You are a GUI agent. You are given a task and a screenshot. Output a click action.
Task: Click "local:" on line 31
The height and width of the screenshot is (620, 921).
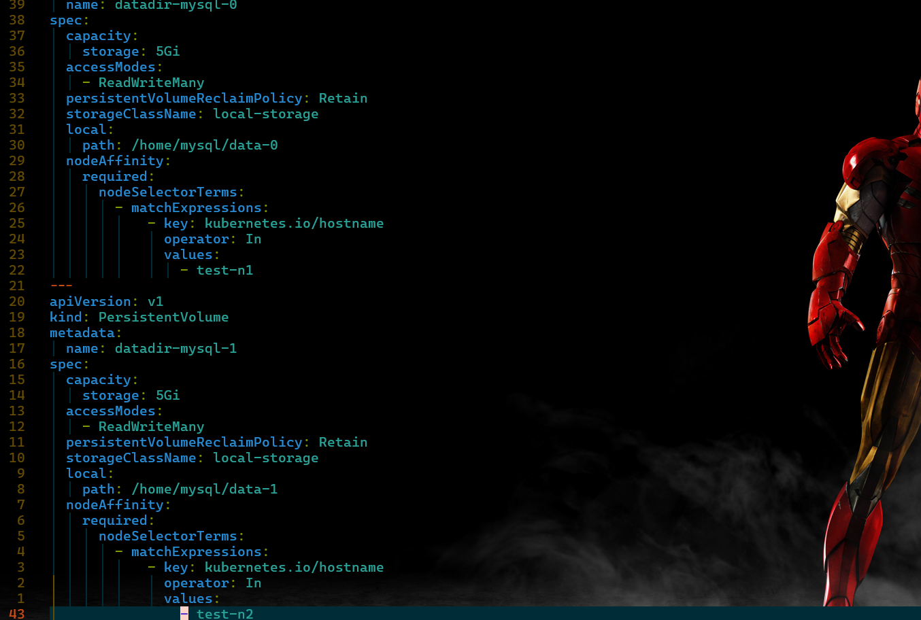[x=90, y=129]
